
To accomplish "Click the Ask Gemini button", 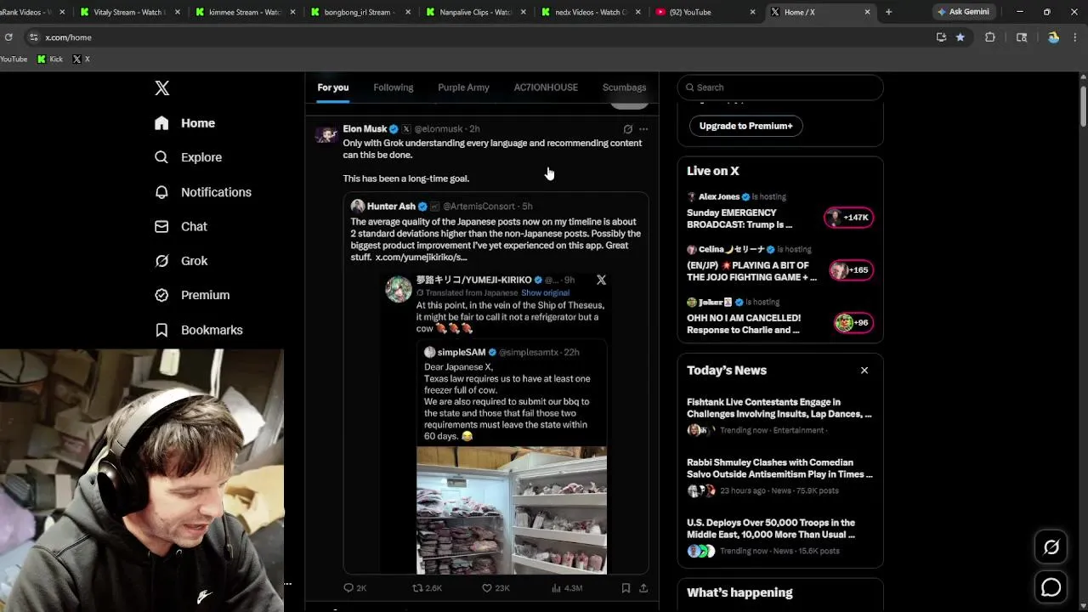I will point(963,12).
